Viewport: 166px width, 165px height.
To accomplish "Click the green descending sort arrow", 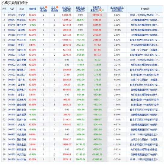I will tap(103, 10).
